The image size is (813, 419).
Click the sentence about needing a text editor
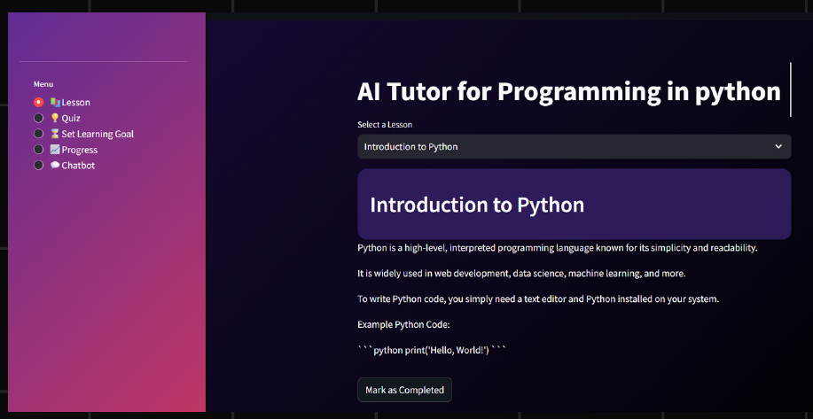click(x=538, y=299)
